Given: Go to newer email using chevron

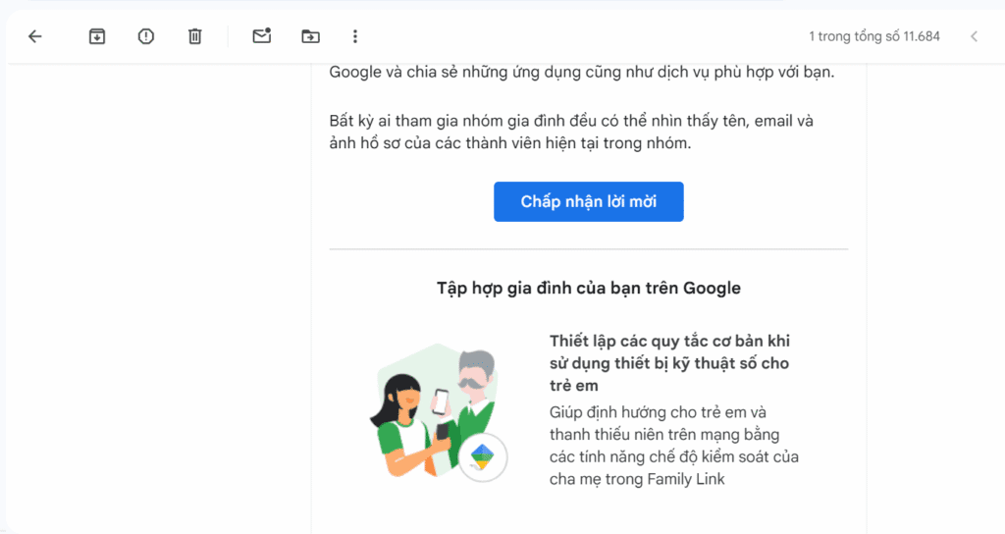Looking at the screenshot, I should [974, 36].
